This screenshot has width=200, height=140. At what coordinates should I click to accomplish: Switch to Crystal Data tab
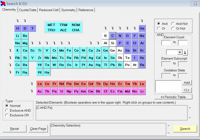[x=27, y=10]
